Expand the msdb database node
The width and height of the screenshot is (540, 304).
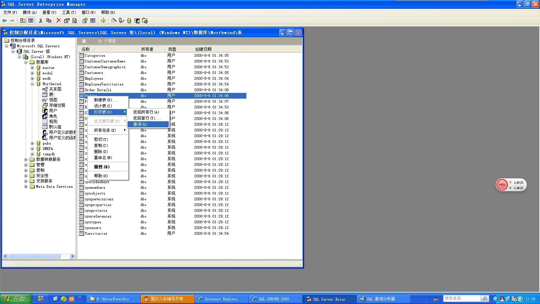pyautogui.click(x=32, y=78)
